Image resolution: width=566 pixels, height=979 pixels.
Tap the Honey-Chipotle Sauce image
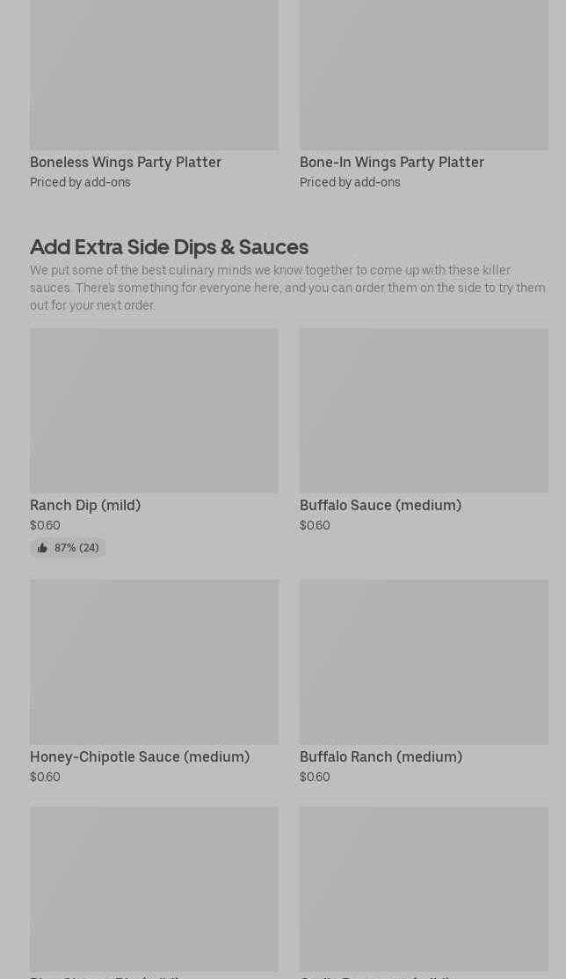click(x=154, y=661)
